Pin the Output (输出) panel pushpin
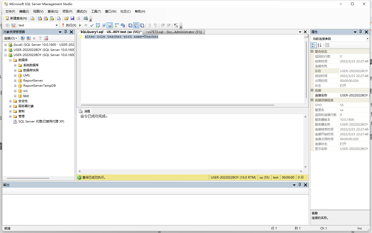This screenshot has height=233, width=372. (x=300, y=185)
